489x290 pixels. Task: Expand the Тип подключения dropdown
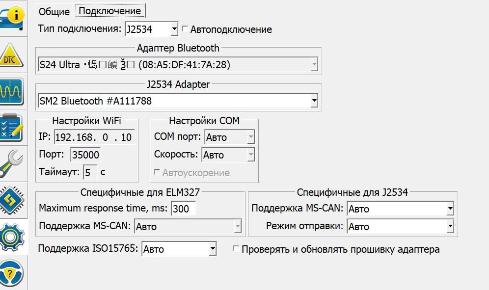click(x=174, y=29)
